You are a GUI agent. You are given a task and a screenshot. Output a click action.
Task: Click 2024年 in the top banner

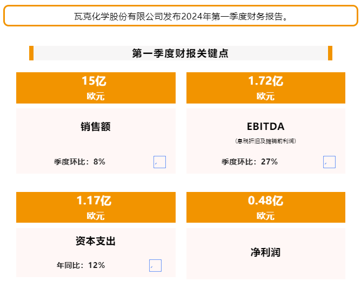(196, 17)
